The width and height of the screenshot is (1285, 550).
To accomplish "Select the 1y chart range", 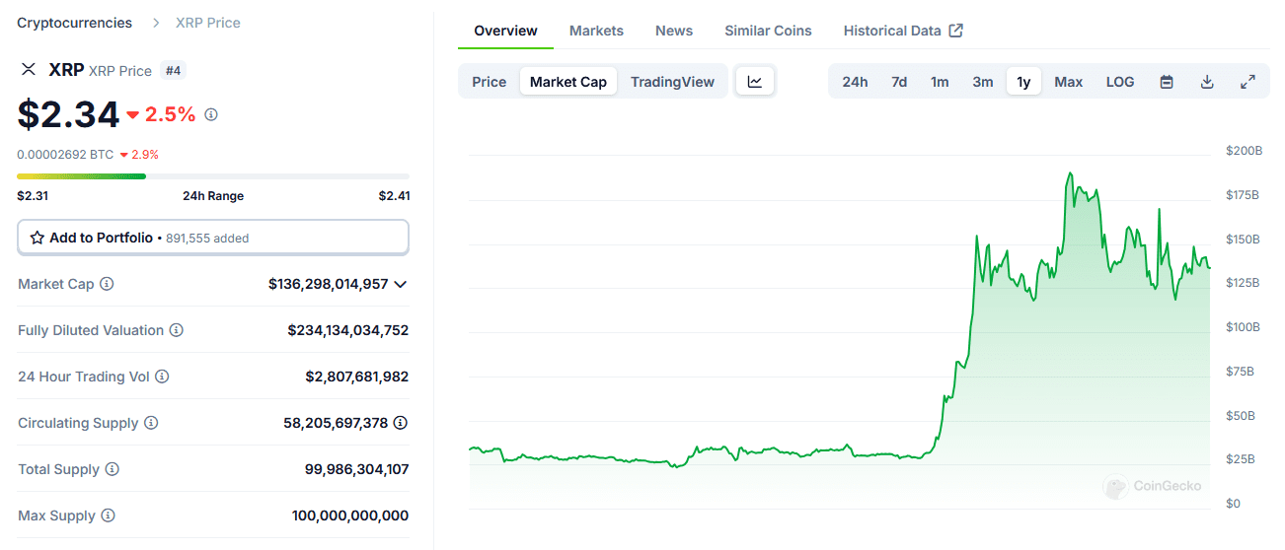I will [1023, 82].
